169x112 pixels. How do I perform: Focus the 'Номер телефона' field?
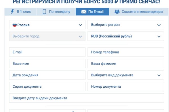(126, 52)
